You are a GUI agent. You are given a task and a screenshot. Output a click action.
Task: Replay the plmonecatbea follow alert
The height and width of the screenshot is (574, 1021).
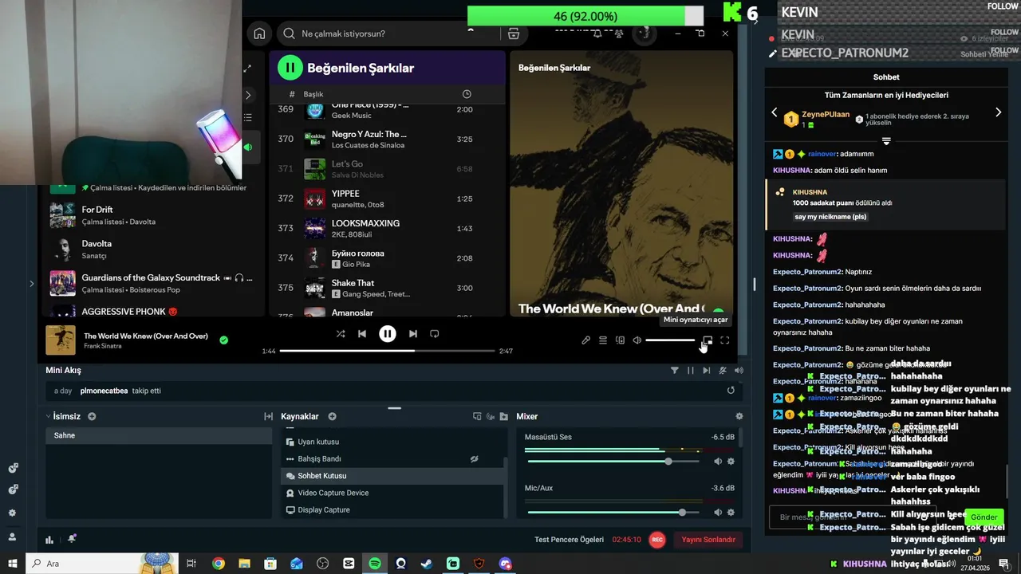tap(731, 391)
